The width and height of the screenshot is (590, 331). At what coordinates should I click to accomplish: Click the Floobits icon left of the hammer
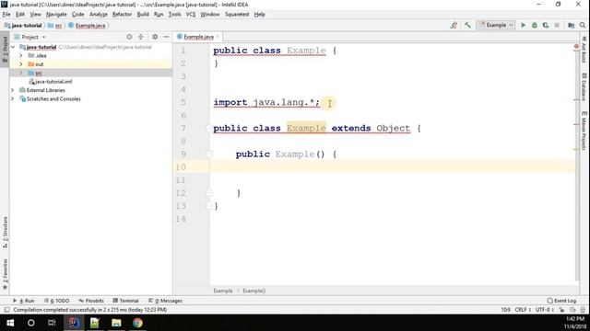pos(454,25)
